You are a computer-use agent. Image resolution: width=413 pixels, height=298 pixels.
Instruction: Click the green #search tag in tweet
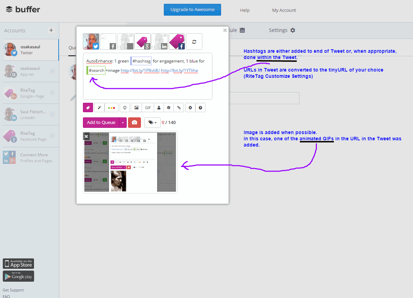96,71
